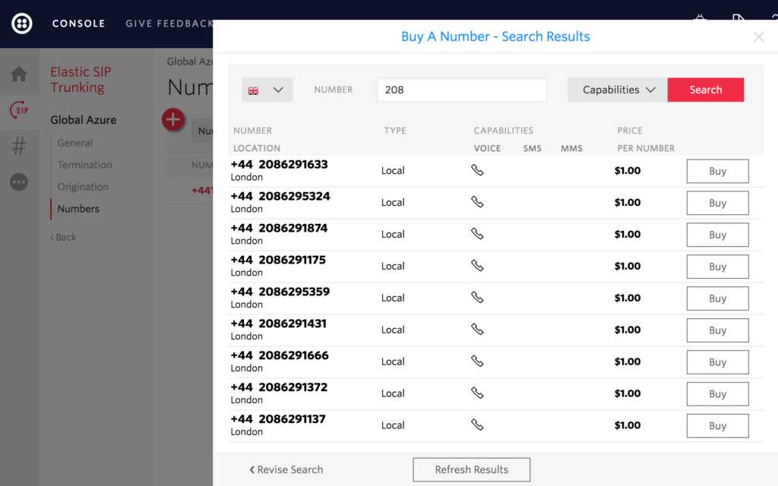778x486 pixels.
Task: Click GIVE FEEDBACK in top bar
Action: tap(169, 24)
